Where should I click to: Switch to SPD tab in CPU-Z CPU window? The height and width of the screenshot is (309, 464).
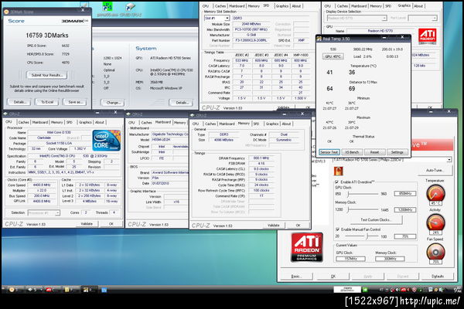click(x=70, y=122)
